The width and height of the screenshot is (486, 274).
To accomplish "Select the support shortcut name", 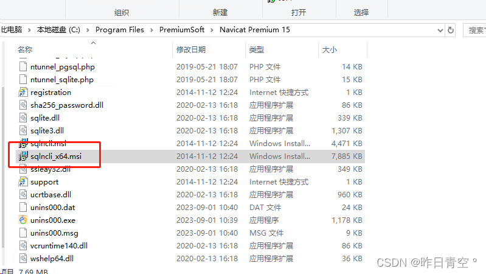I will (x=44, y=182).
